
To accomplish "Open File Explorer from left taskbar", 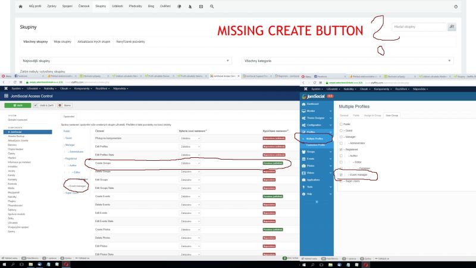I will (31, 264).
